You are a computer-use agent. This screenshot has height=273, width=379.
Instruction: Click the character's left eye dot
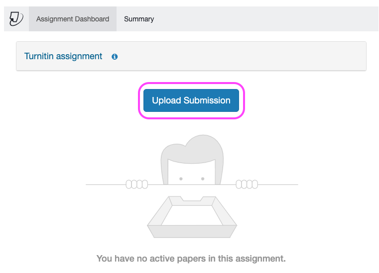(x=181, y=179)
